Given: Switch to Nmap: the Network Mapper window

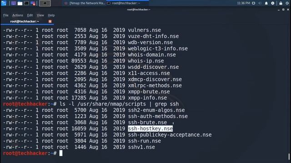Looking at the screenshot, I should point(85,3).
